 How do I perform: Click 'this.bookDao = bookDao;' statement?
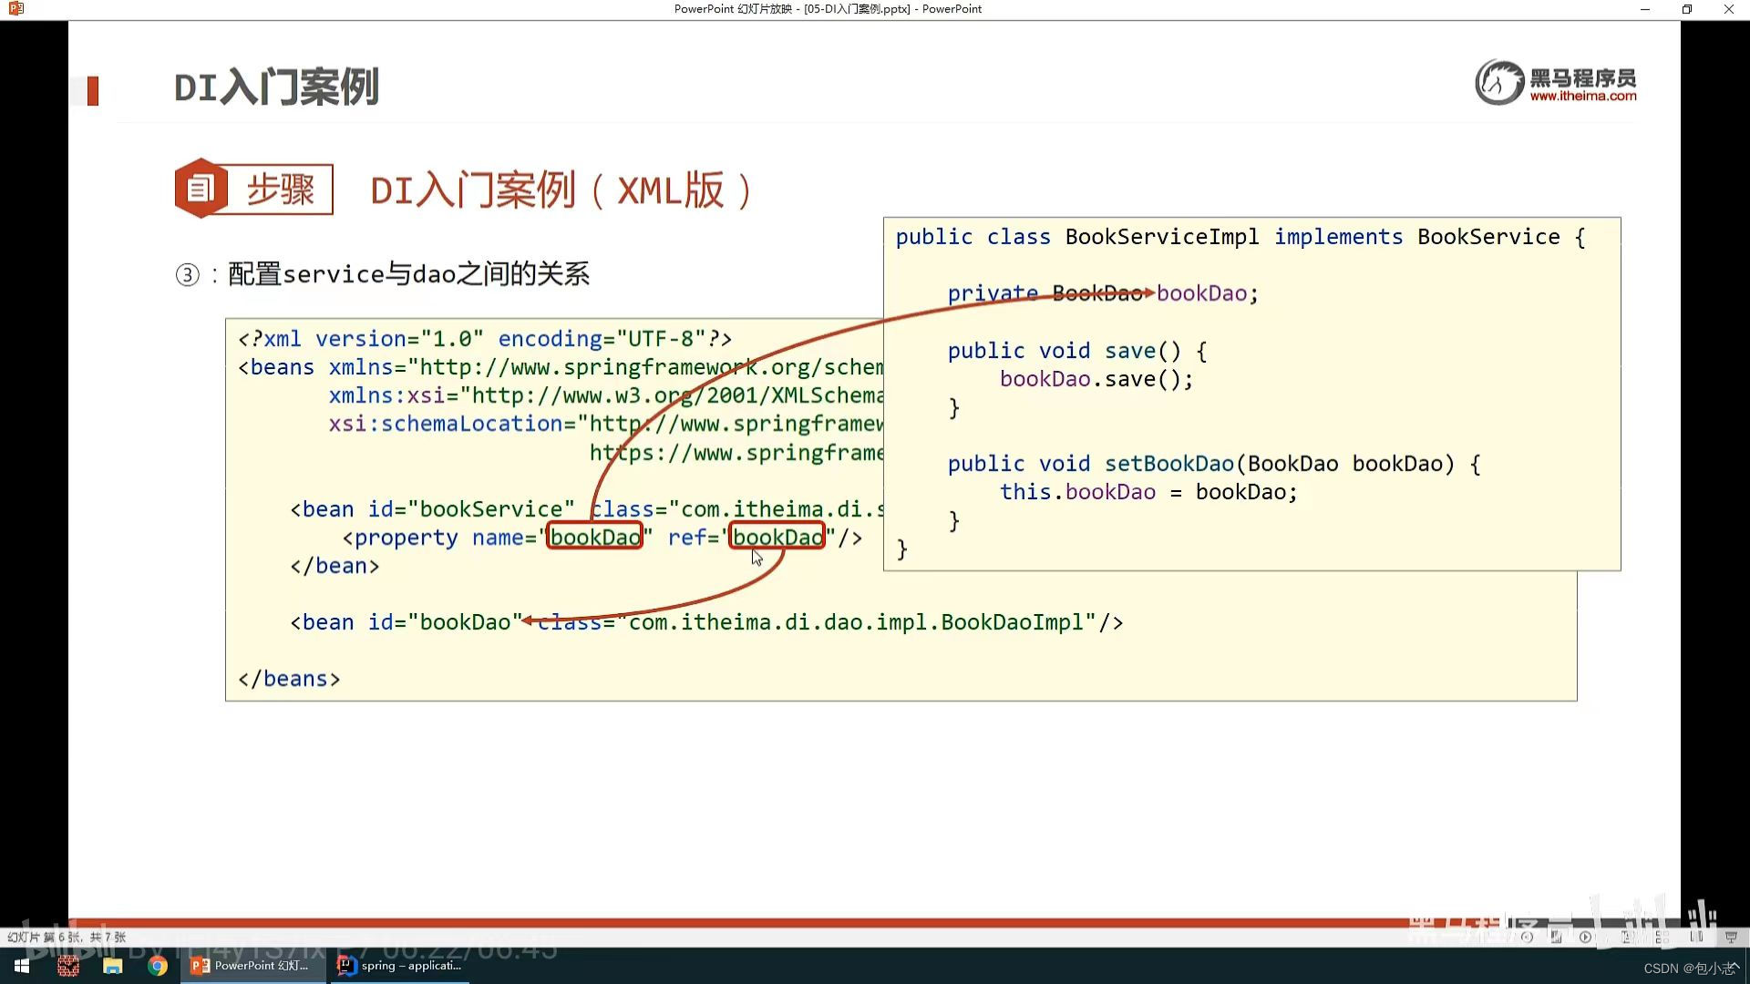click(1148, 492)
